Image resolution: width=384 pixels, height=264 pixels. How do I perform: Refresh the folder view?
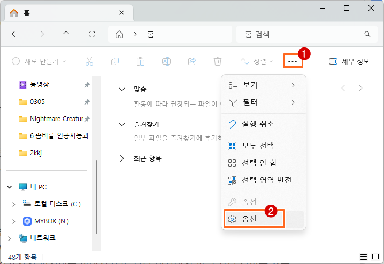pyautogui.click(x=92, y=34)
